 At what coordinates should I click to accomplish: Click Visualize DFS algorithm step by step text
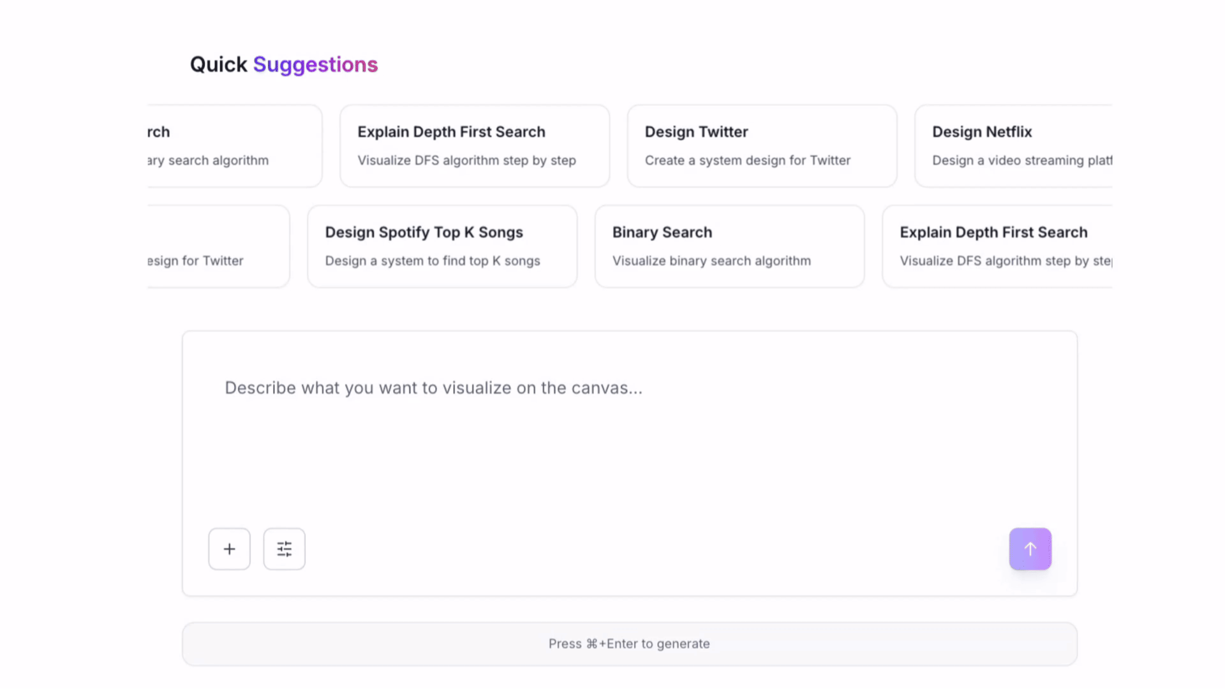click(466, 160)
